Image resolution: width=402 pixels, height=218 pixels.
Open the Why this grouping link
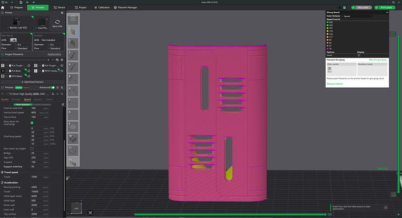(378, 60)
